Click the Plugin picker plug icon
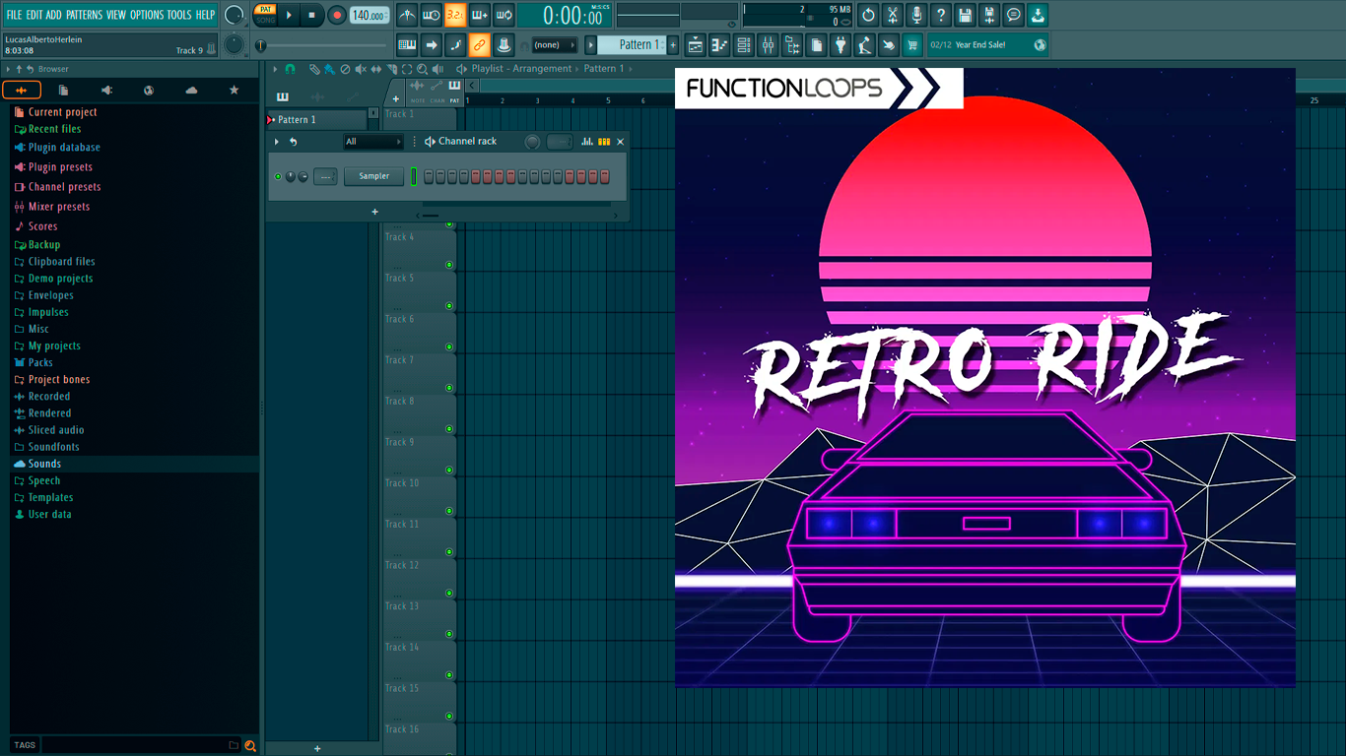 point(841,45)
